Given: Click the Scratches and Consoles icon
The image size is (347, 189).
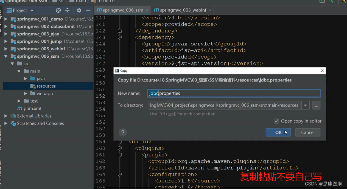Looking at the screenshot, I should tap(13, 123).
